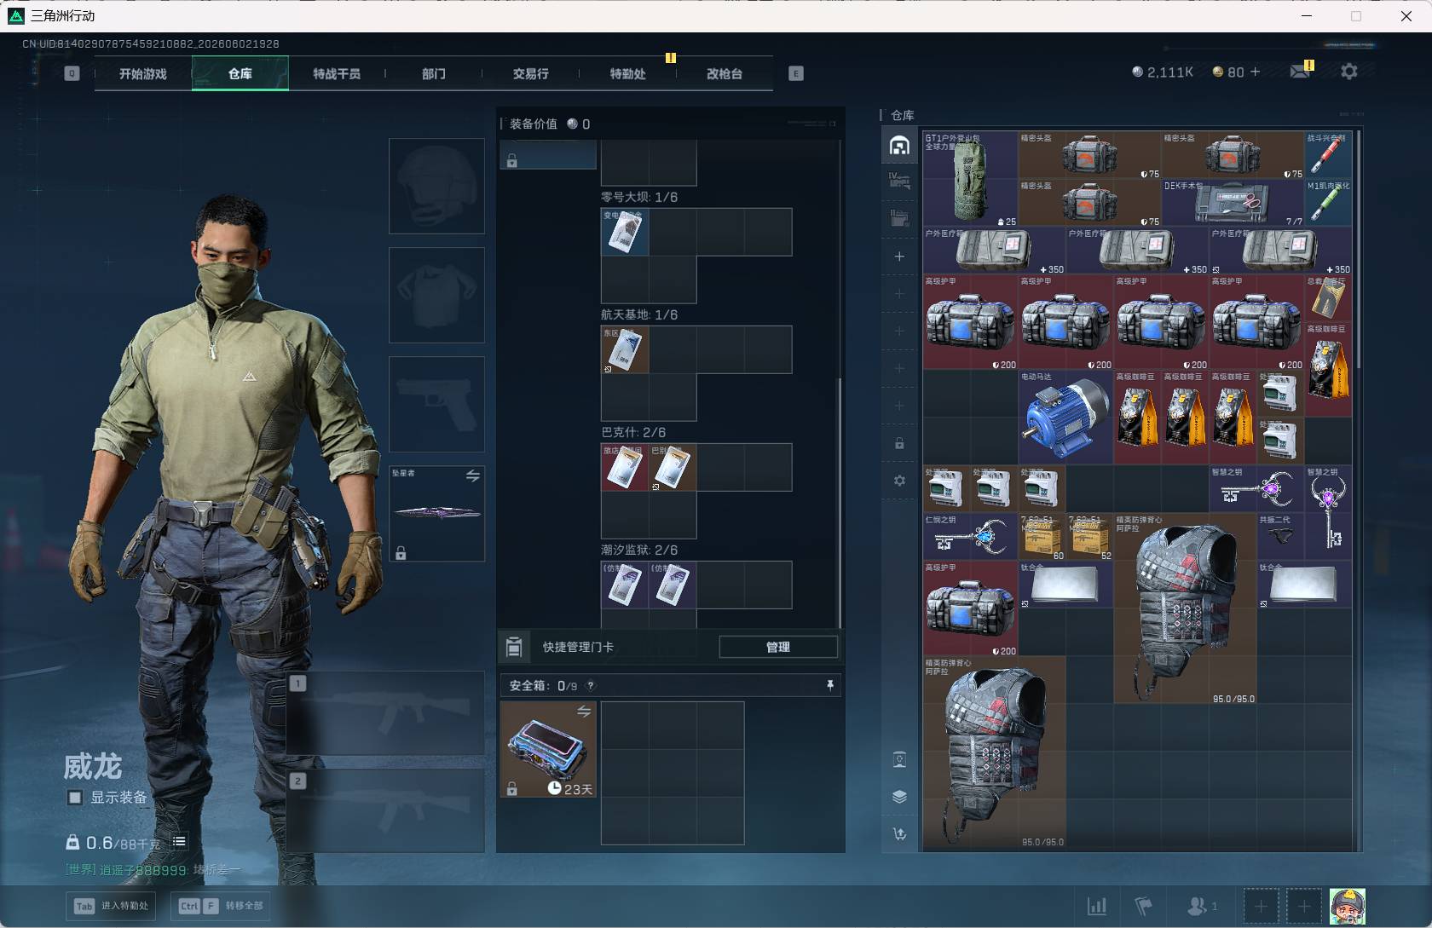Select the 坠星者 knife slot
The width and height of the screenshot is (1432, 928).
[437, 513]
